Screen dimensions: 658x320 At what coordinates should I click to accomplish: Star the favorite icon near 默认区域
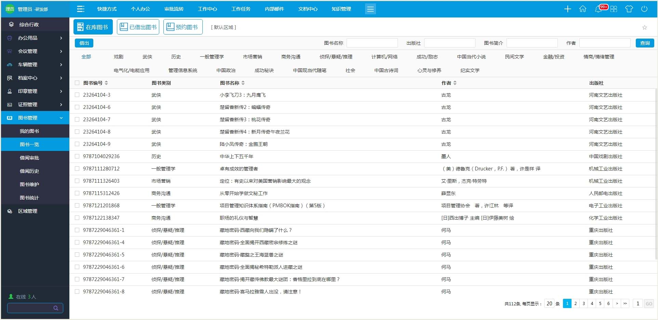point(645,27)
